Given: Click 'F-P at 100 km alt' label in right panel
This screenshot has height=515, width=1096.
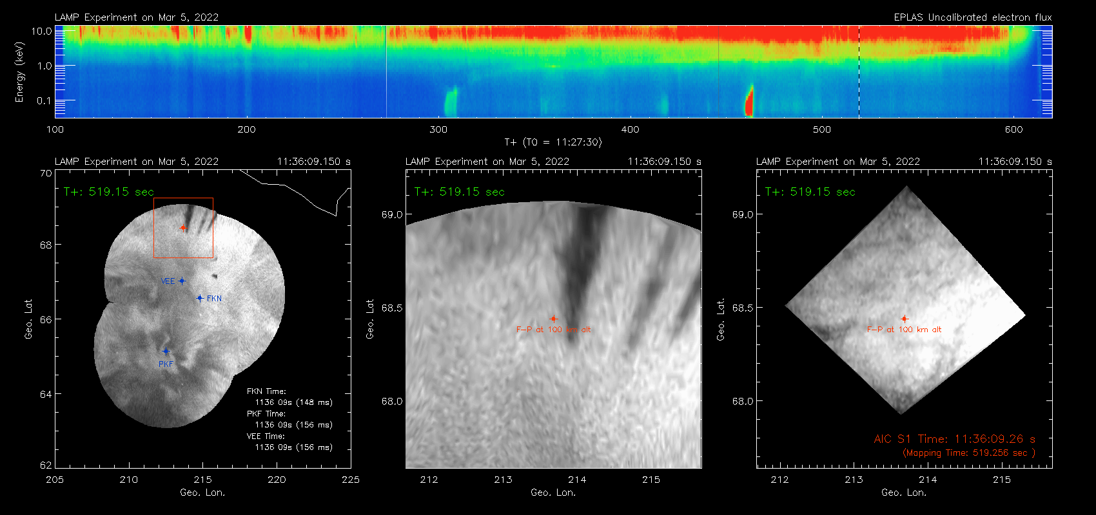Looking at the screenshot, I should point(904,330).
